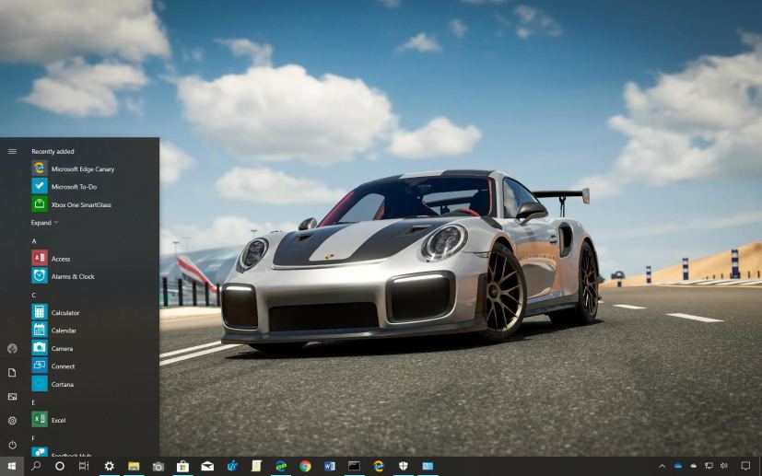The height and width of the screenshot is (476, 762).
Task: Open taskbar Search magnifier
Action: click(x=36, y=466)
